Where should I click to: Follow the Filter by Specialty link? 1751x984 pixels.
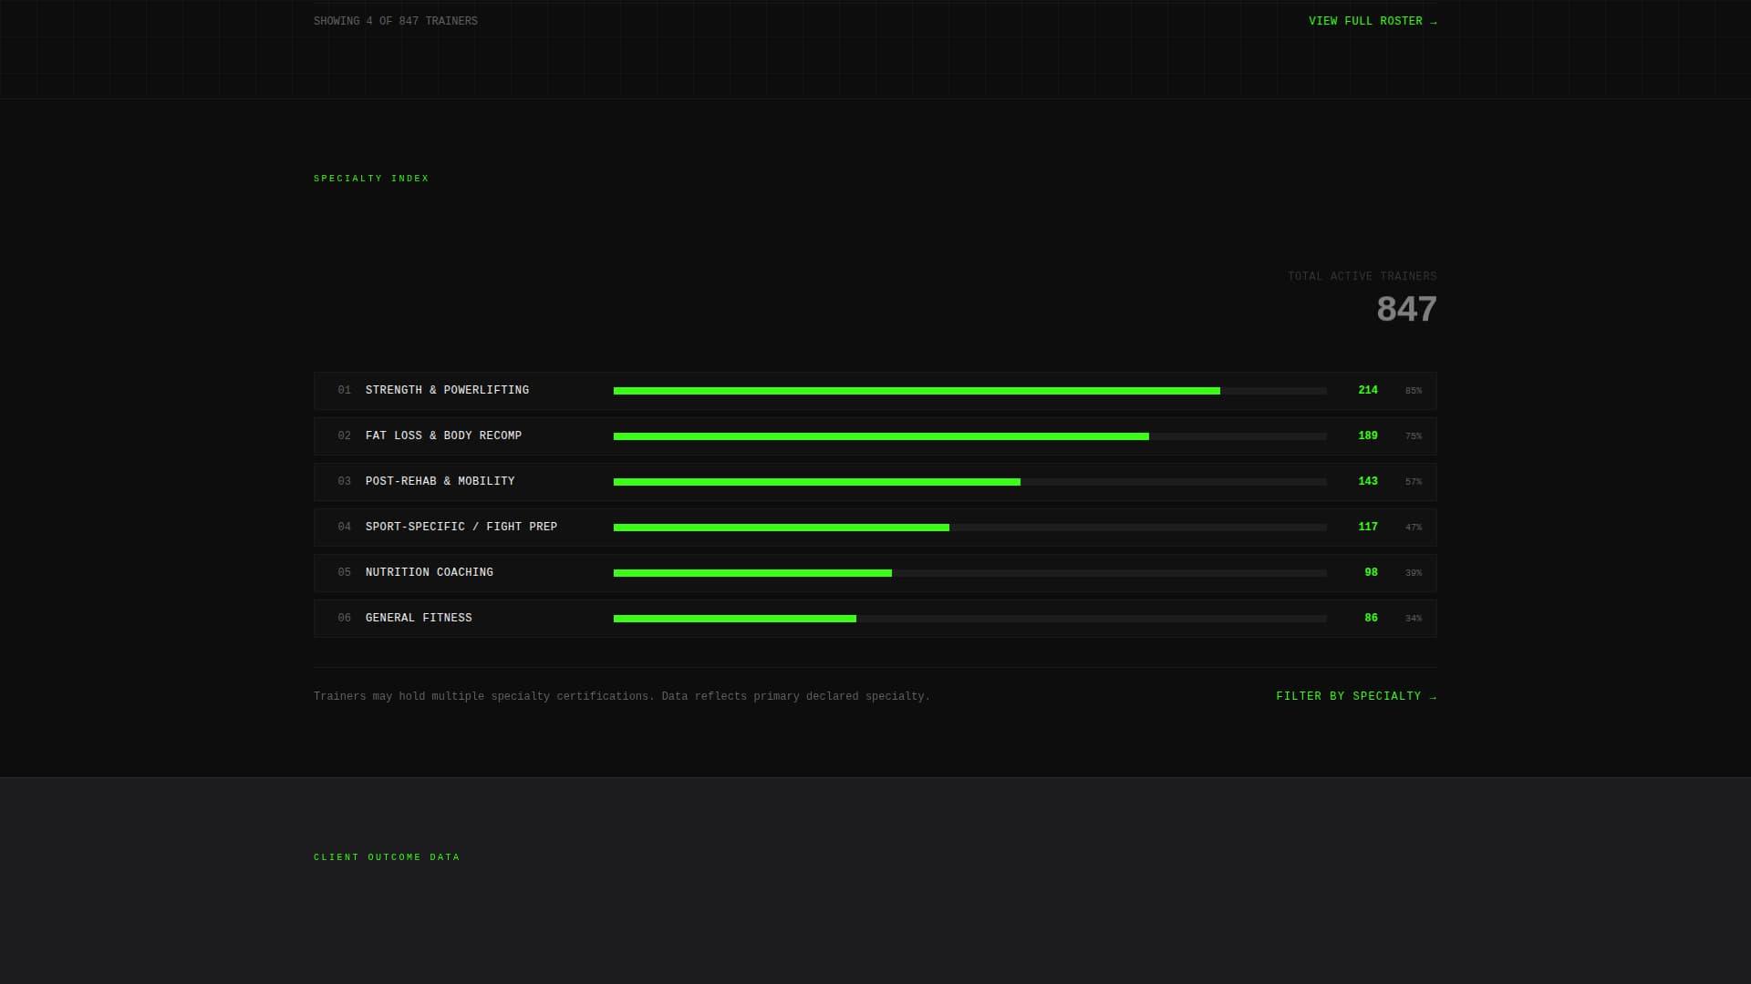pos(1356,696)
